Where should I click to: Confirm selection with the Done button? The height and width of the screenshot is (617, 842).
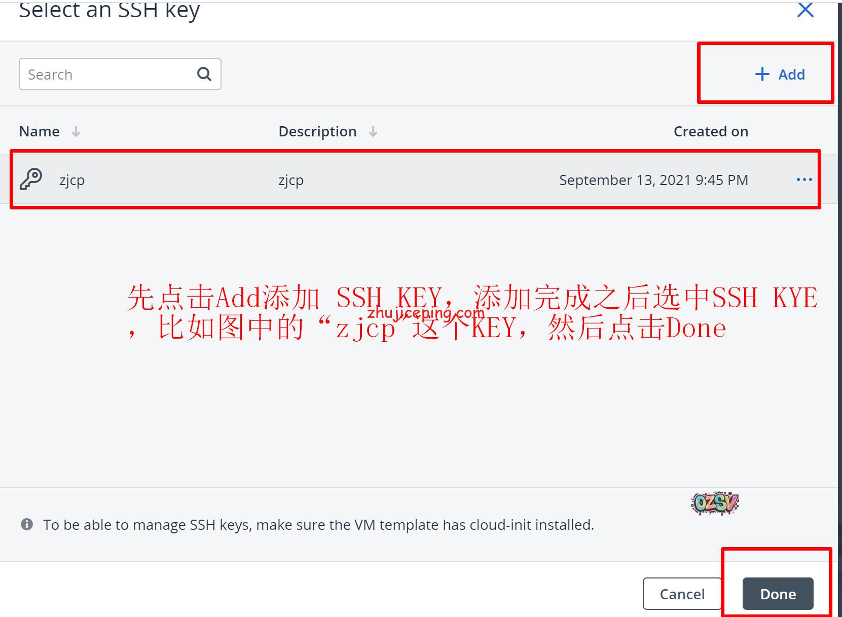point(778,594)
